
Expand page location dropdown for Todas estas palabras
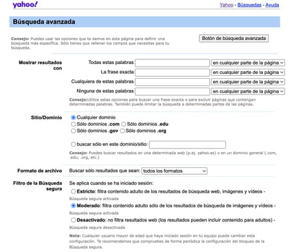pos(248,63)
